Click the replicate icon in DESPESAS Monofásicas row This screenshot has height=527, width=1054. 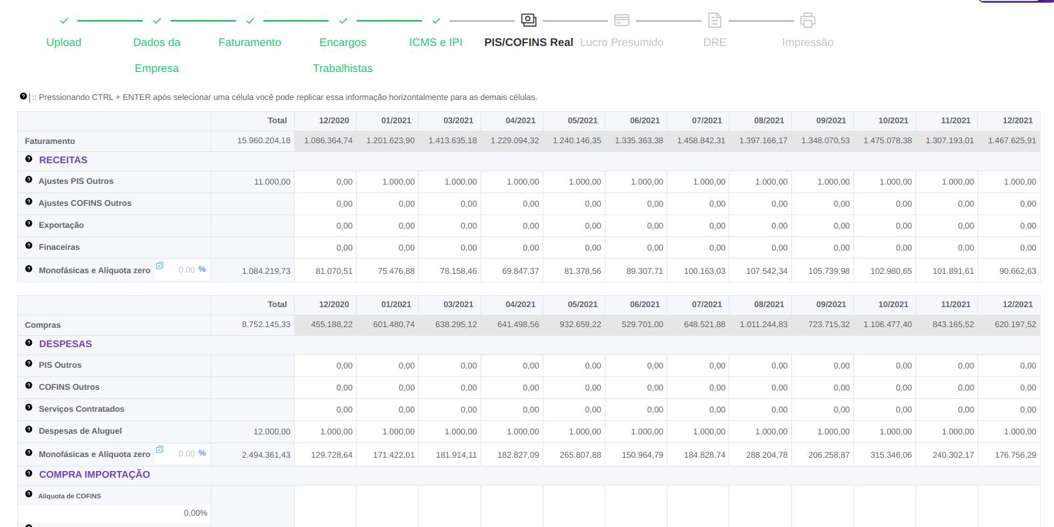pyautogui.click(x=159, y=450)
